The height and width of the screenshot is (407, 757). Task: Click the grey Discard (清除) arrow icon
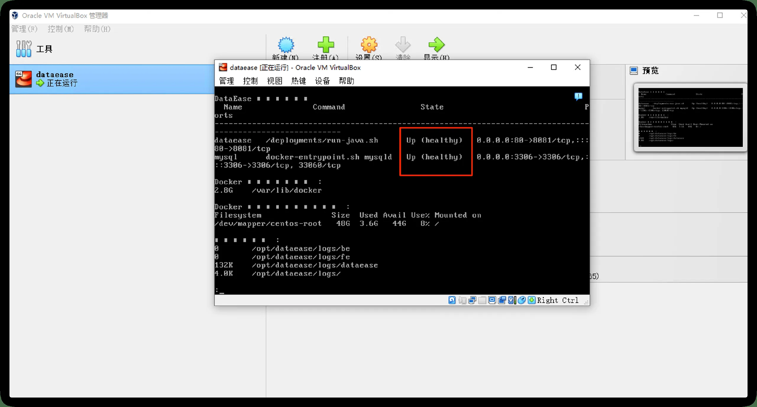pyautogui.click(x=403, y=45)
